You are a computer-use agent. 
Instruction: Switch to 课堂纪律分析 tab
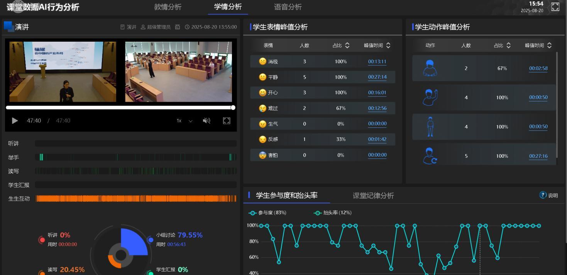coord(373,196)
